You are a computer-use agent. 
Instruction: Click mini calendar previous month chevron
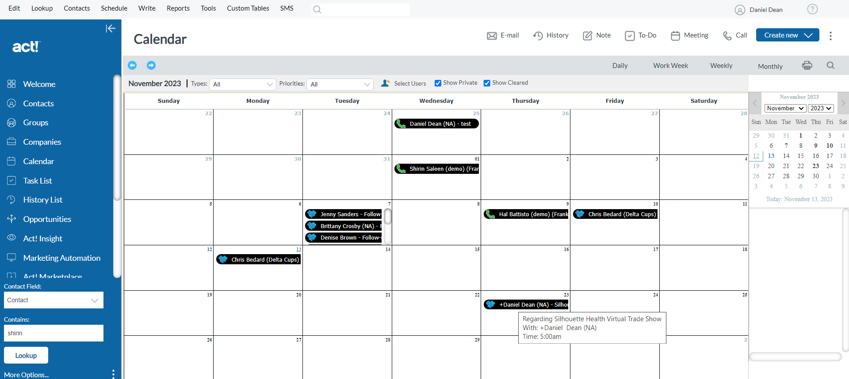click(755, 103)
